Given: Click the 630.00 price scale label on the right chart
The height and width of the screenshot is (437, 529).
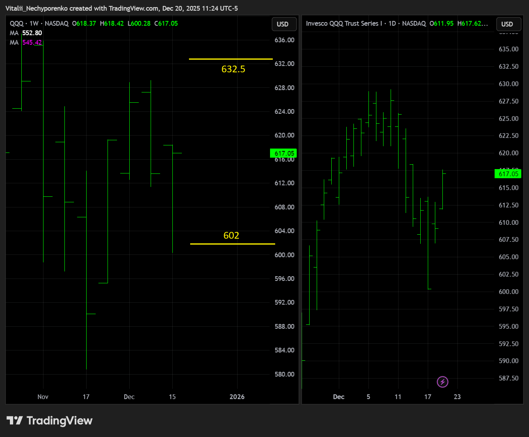Looking at the screenshot, I should [x=509, y=84].
